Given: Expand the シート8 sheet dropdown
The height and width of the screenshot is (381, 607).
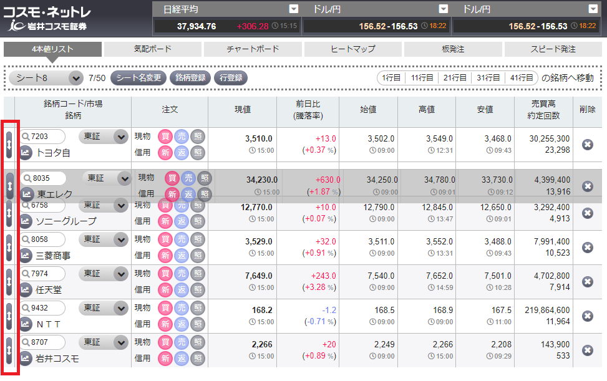Looking at the screenshot, I should (75, 78).
